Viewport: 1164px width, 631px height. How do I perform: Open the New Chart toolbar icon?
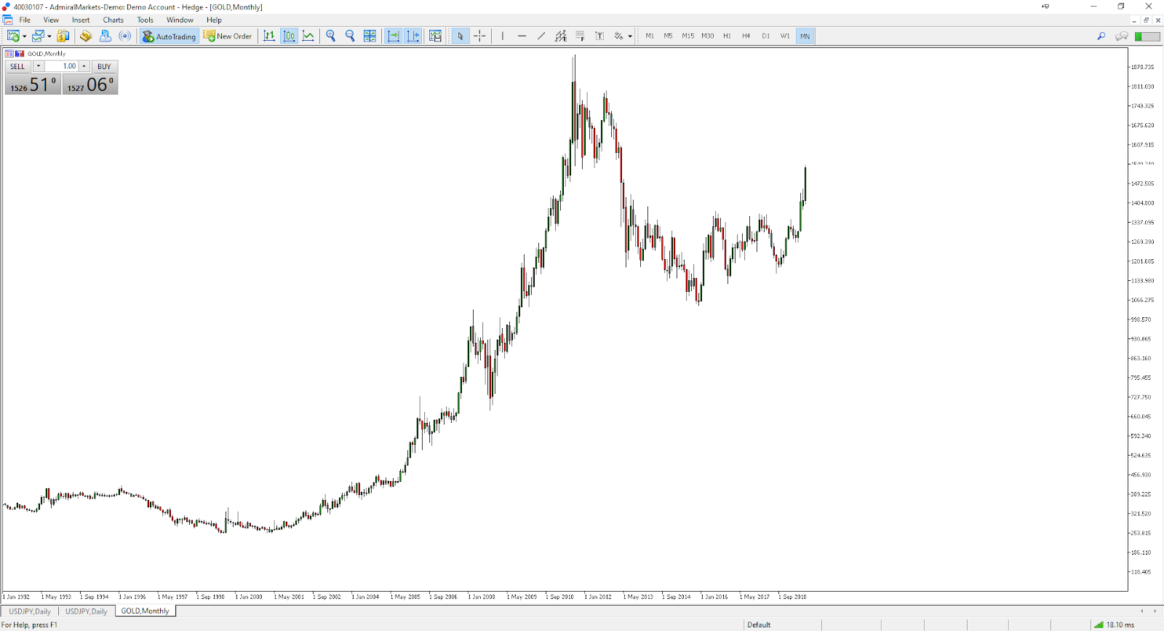13,36
